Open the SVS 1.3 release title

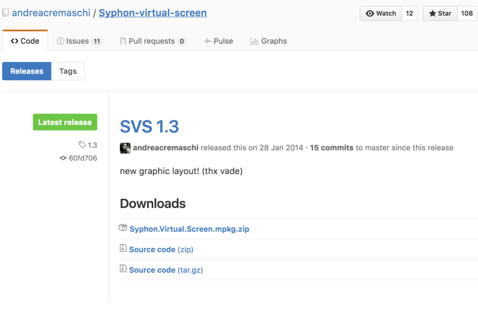(149, 127)
